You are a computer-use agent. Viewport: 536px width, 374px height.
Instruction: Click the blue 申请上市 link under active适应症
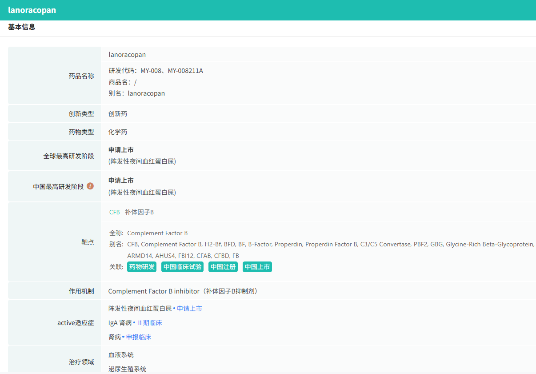point(189,309)
